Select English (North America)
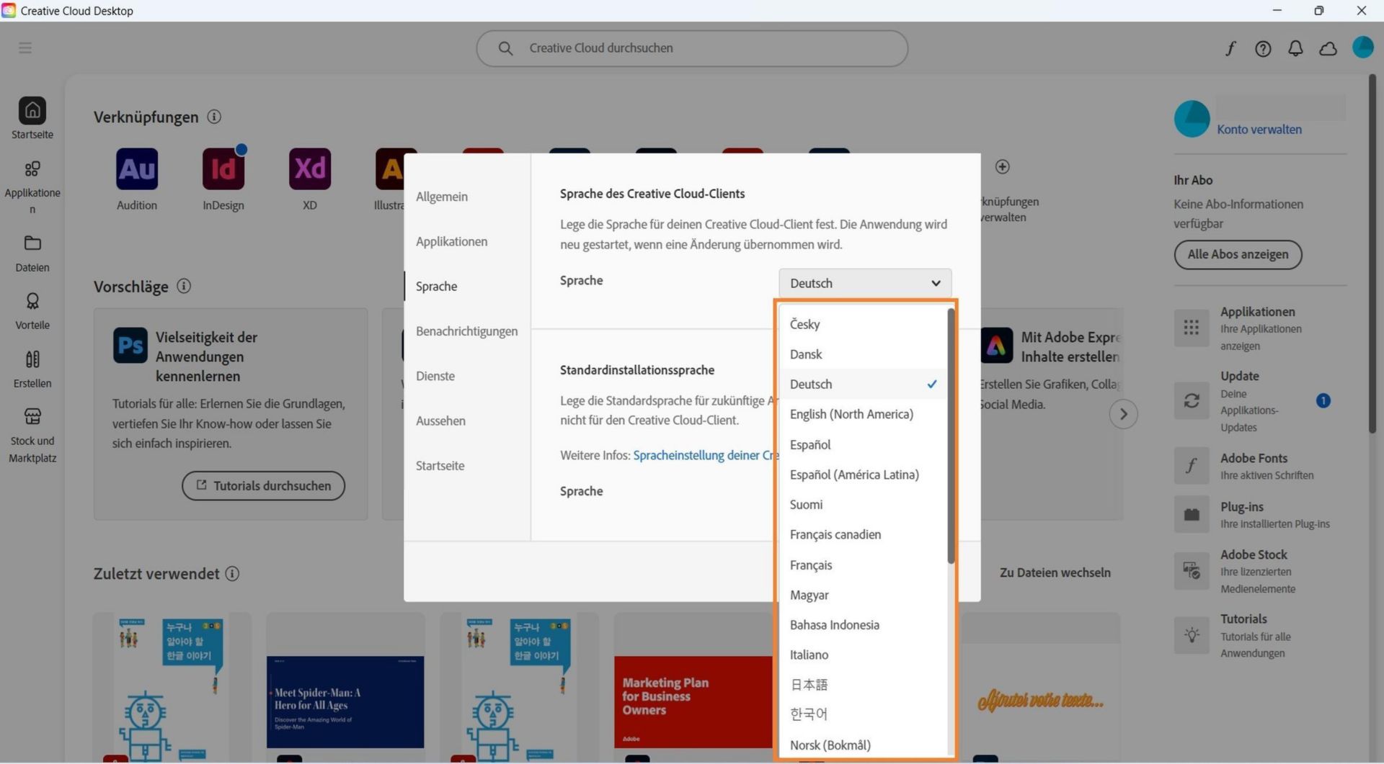 [x=864, y=414]
